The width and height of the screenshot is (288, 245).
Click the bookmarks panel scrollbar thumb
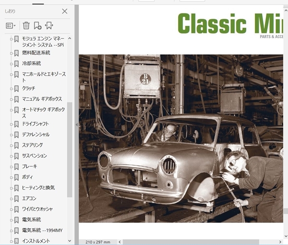(x=70, y=150)
